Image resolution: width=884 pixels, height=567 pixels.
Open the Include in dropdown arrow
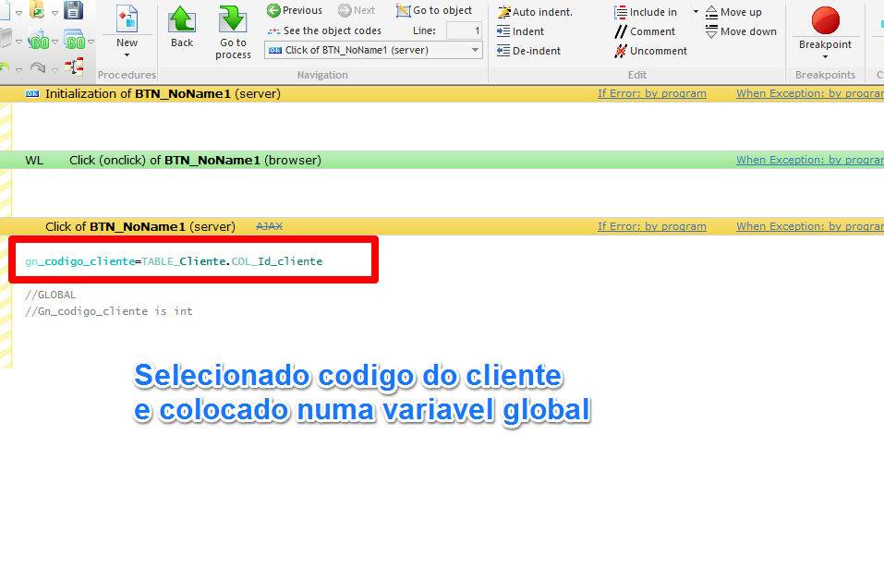tap(696, 12)
